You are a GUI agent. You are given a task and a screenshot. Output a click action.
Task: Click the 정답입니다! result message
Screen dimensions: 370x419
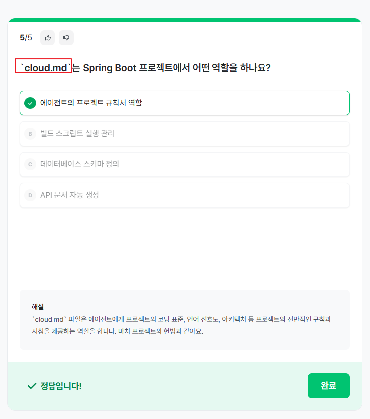coord(61,386)
